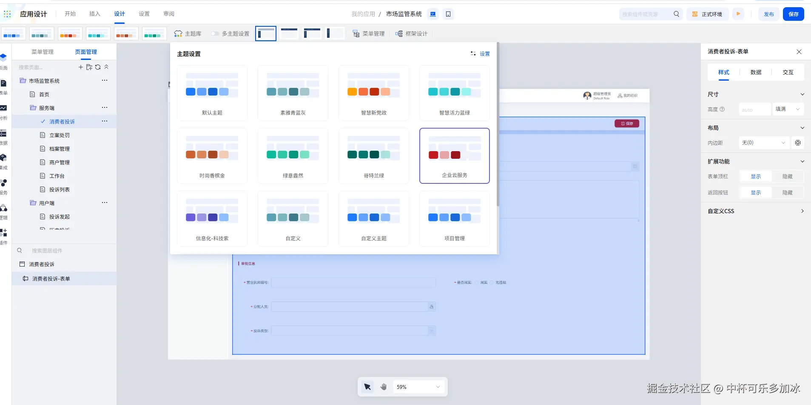Open the 服务 sidebar panel
The image size is (811, 405).
tap(3, 186)
